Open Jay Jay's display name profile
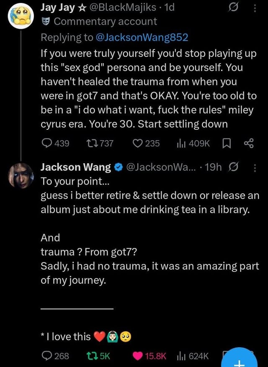This screenshot has width=268, height=367. pos(58,7)
